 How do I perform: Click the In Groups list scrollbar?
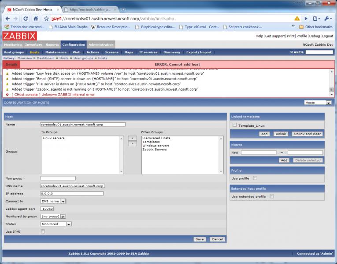(122, 155)
